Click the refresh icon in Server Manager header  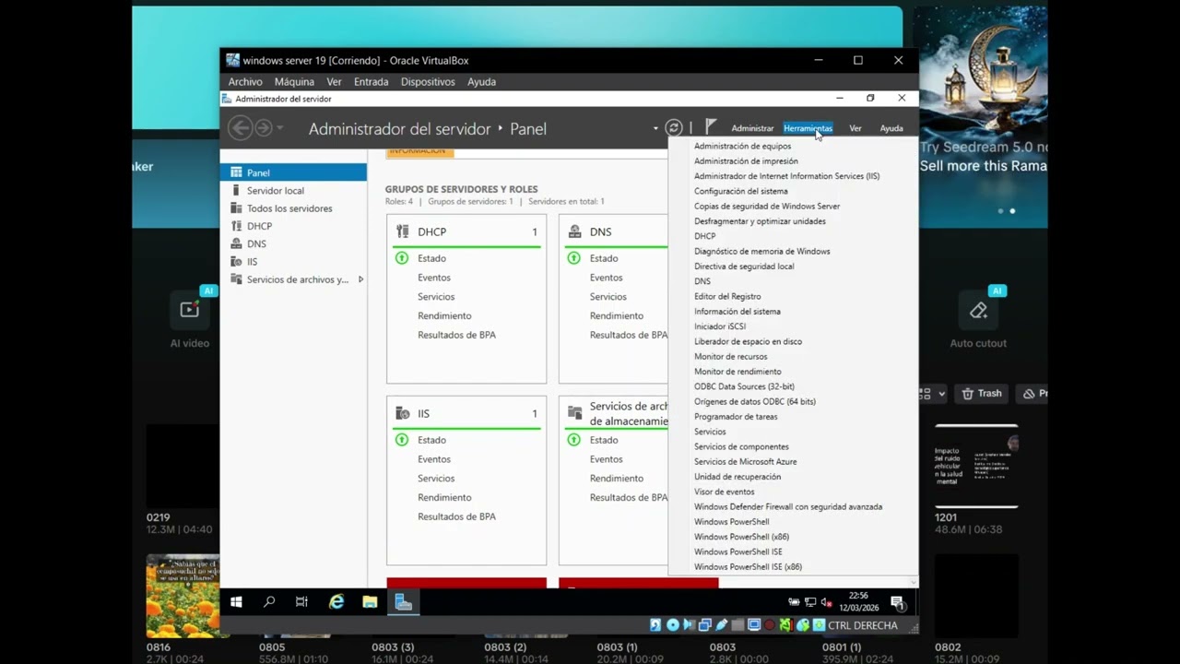point(674,128)
